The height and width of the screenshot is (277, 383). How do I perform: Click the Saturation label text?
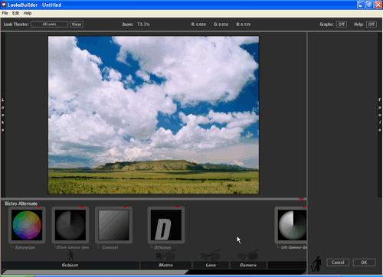coord(25,247)
